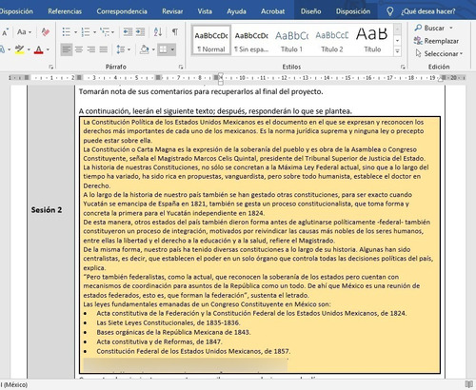Sort the selection alphabetically
Screen dimensions: 476x390
tap(158, 32)
